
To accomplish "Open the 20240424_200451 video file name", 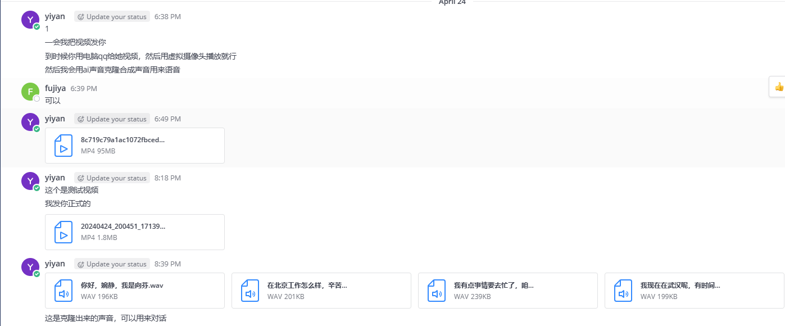I will 123,227.
